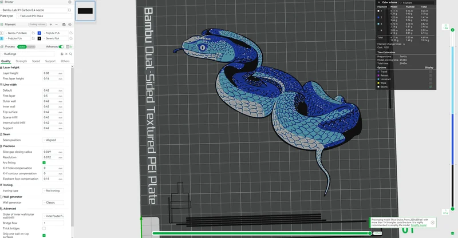This screenshot has height=238, width=458.
Task: Enable Thick bridges checkbox
Action: (44, 228)
